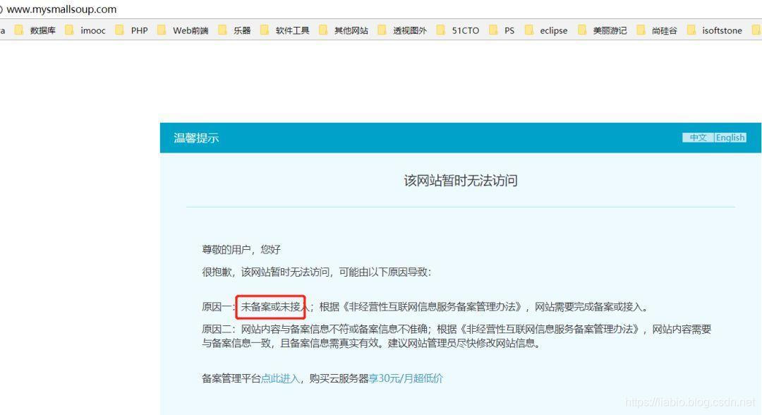Open the 其他网站 bookmark folder

[x=344, y=30]
